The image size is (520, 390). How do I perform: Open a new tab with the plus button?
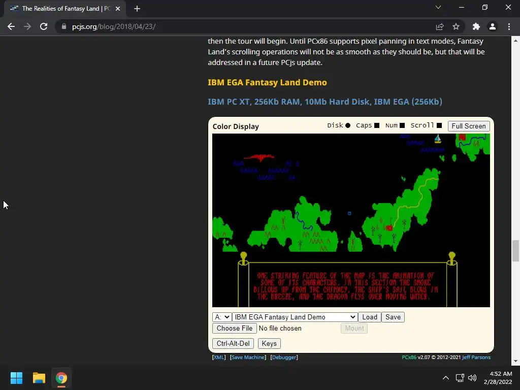click(x=137, y=9)
